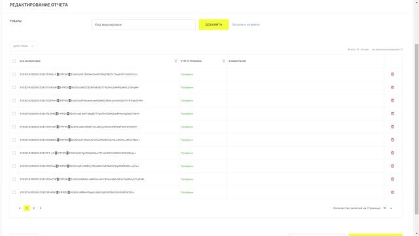Tick checkbox of ninth marking code row
The height and width of the screenshot is (236, 419).
point(14,179)
